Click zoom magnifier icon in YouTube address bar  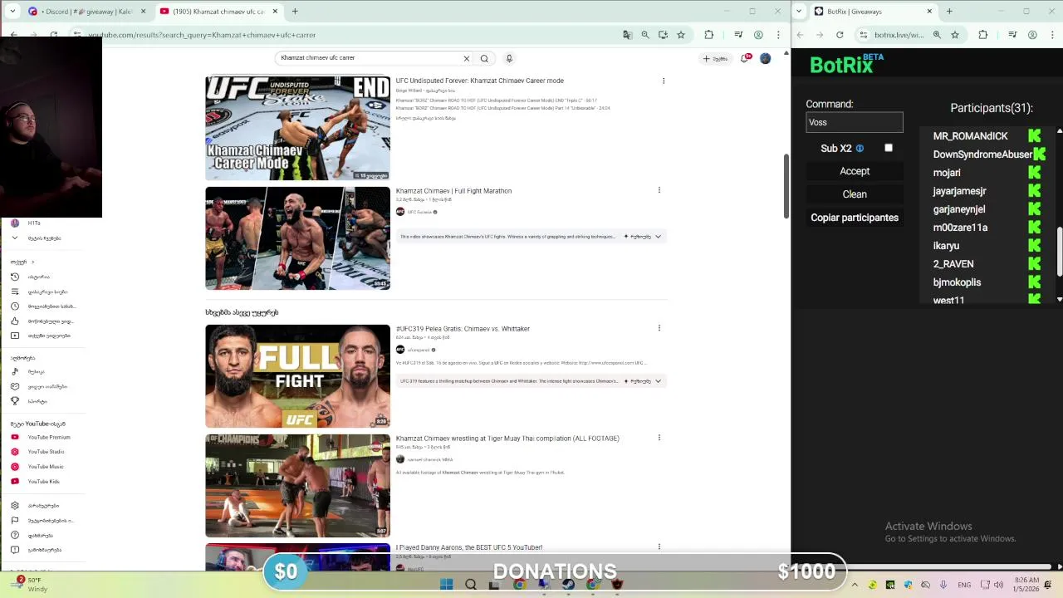645,35
